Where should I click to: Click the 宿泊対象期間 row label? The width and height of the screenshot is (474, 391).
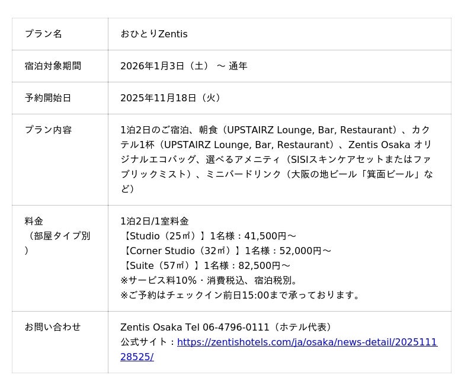coord(53,66)
